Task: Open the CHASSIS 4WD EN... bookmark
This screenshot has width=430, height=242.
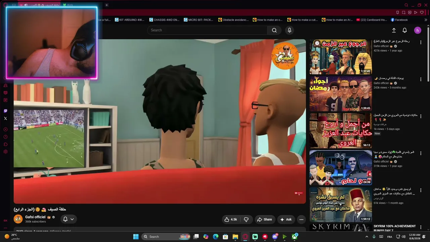Action: pyautogui.click(x=164, y=20)
